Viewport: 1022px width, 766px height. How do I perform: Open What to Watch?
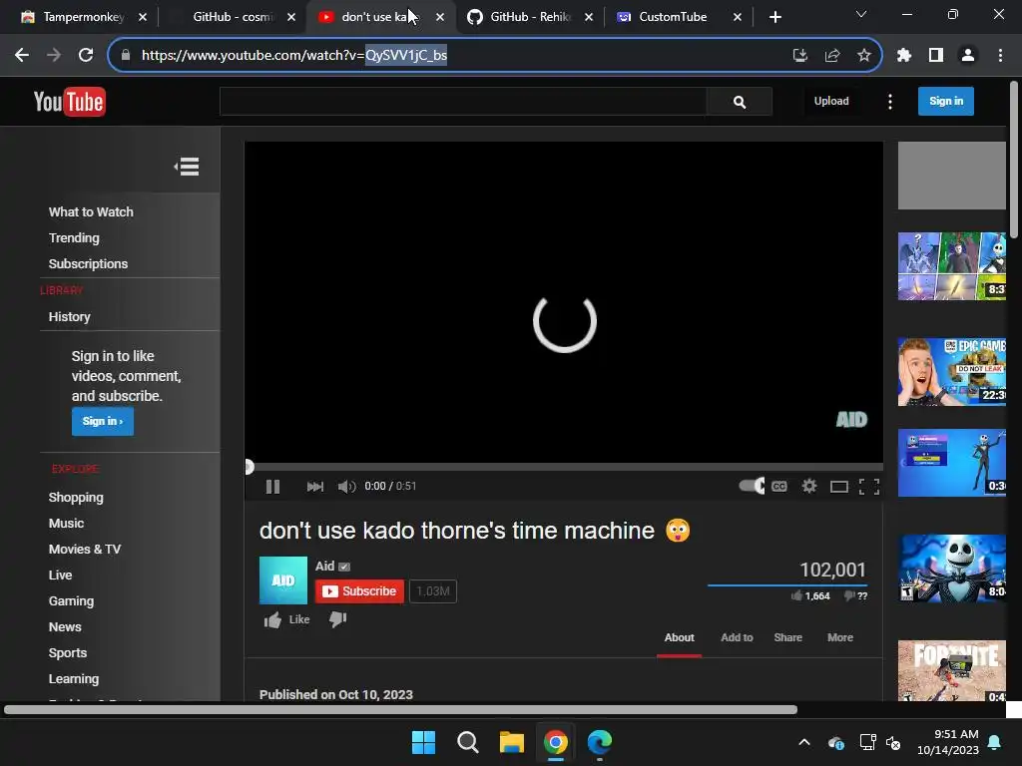[x=91, y=211]
